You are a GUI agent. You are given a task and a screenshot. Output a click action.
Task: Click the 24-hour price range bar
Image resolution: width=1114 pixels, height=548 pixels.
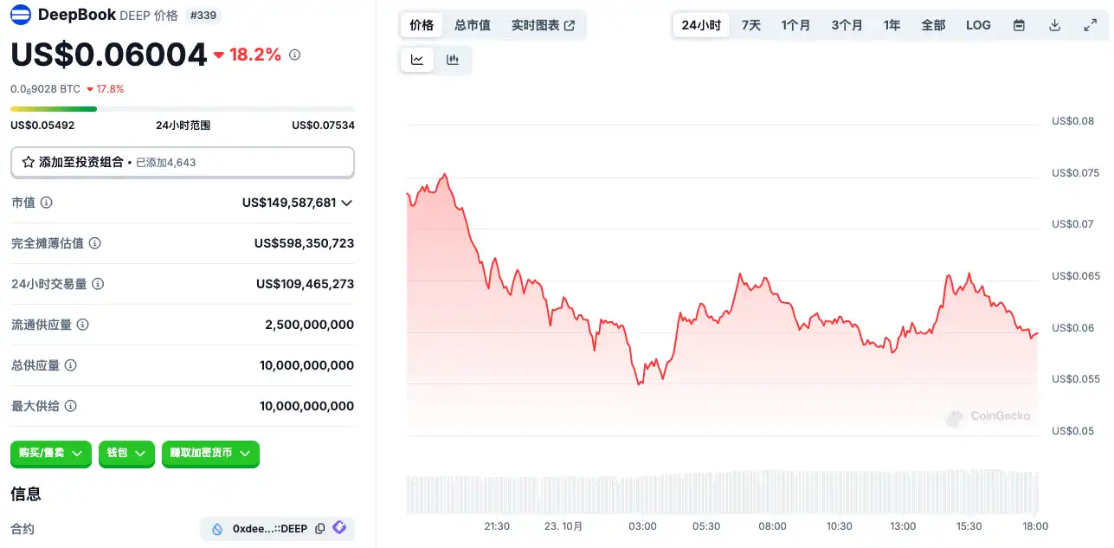(x=182, y=109)
